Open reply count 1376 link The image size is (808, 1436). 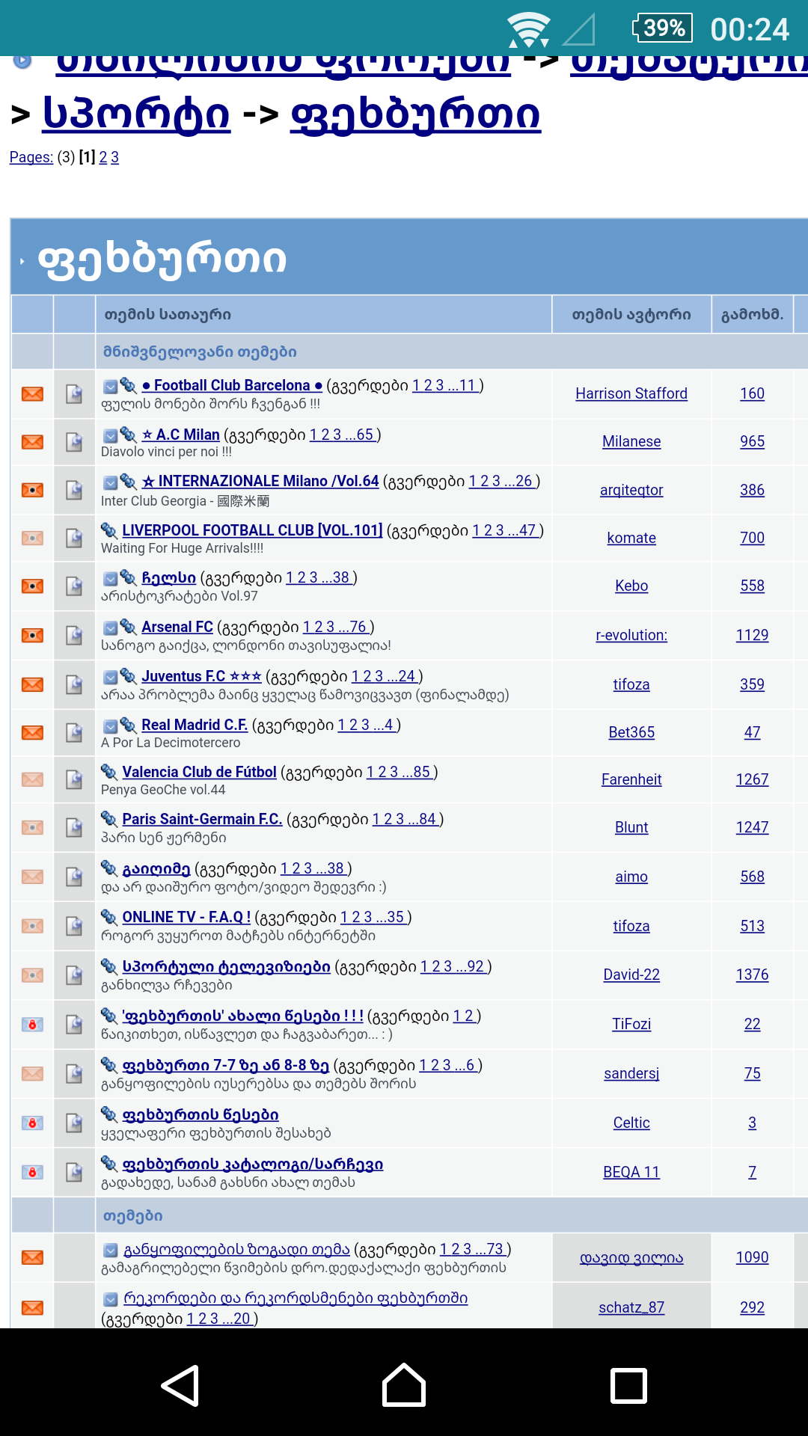coord(752,975)
